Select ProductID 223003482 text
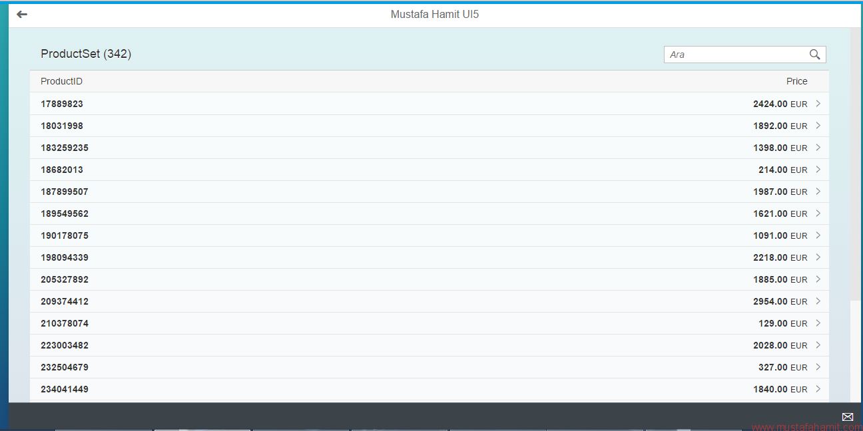This screenshot has height=431, width=863. pyautogui.click(x=65, y=345)
